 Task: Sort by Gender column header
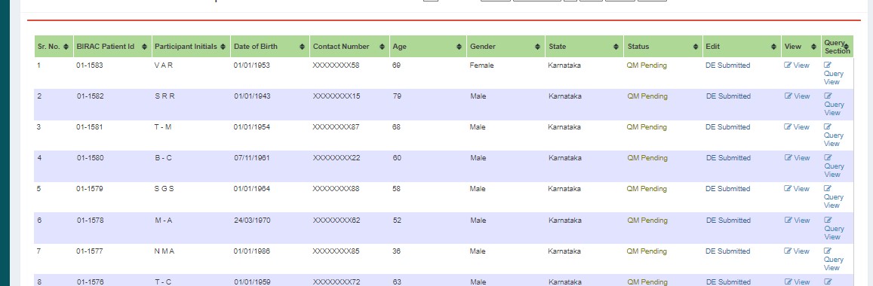click(x=506, y=47)
